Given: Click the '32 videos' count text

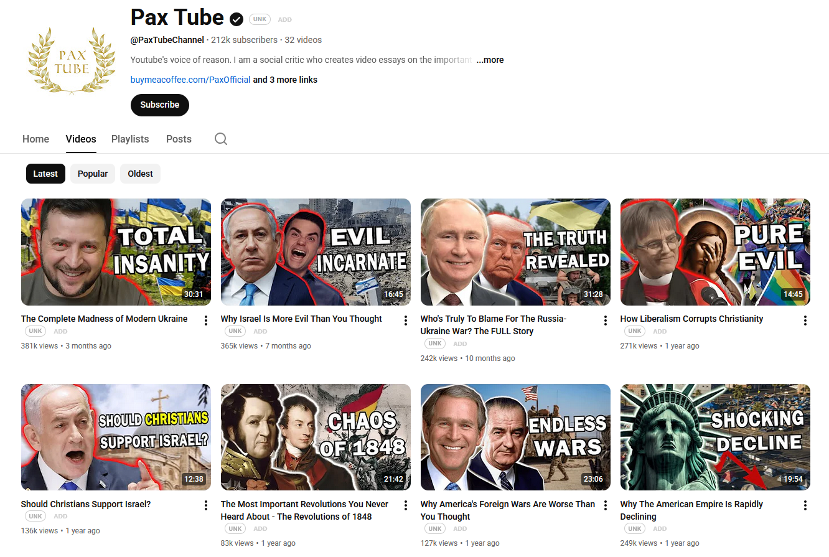Looking at the screenshot, I should click(x=303, y=40).
